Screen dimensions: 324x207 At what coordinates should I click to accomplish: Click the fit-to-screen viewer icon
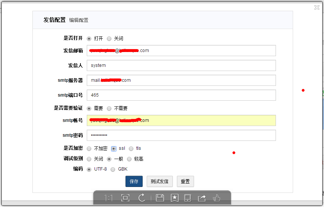[x=125, y=198]
